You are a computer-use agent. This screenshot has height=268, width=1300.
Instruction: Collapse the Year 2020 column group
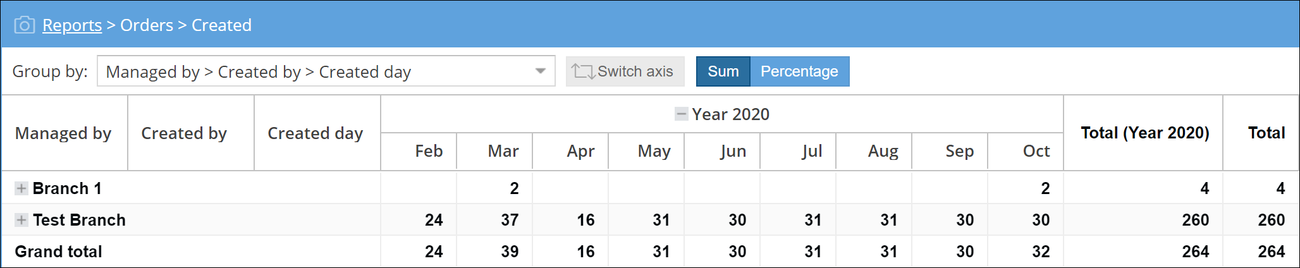(681, 114)
